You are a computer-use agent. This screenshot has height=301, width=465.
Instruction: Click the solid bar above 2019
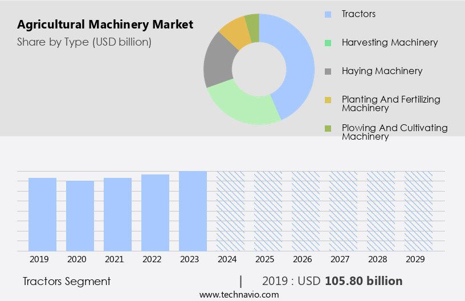(42, 214)
